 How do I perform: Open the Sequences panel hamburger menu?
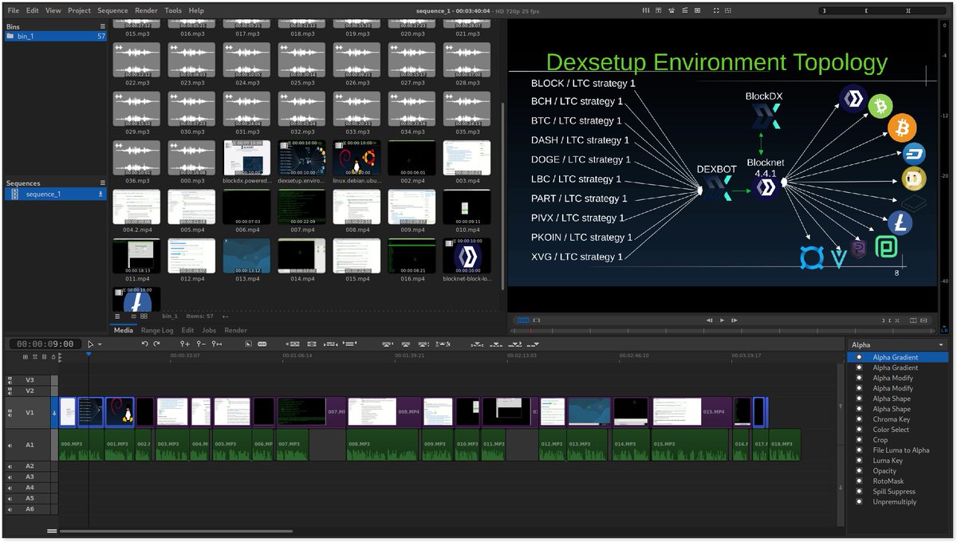102,183
